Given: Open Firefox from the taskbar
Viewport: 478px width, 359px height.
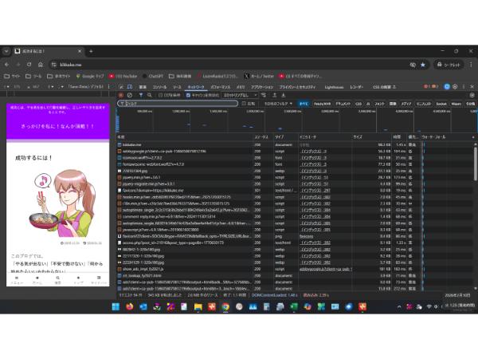Looking at the screenshot, I should (x=130, y=306).
